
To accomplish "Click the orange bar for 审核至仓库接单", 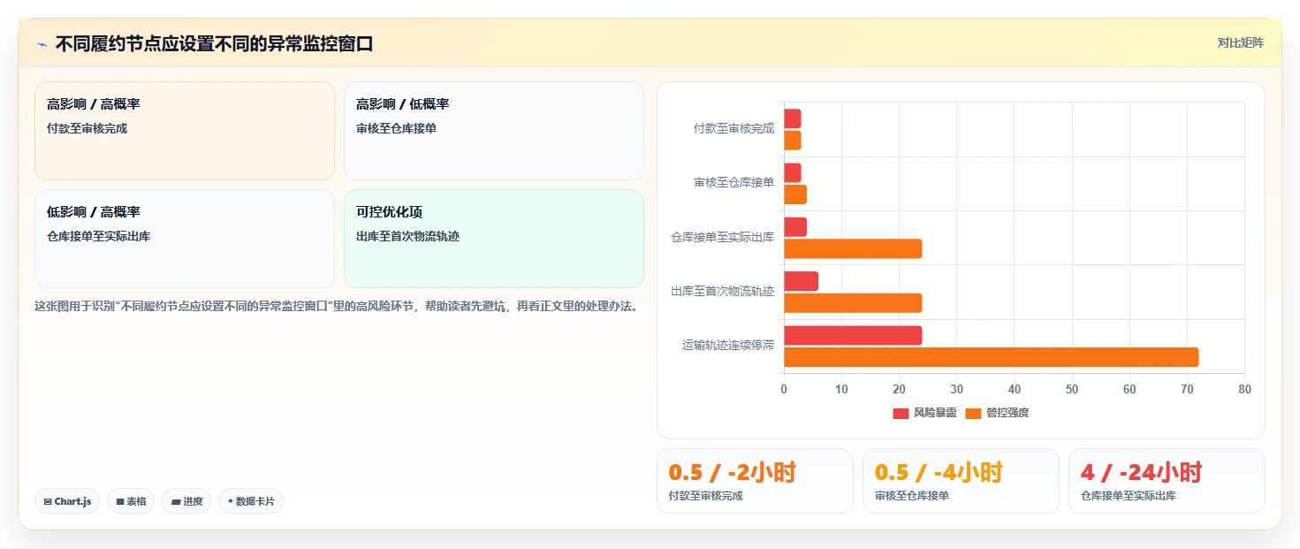I will coord(795,194).
